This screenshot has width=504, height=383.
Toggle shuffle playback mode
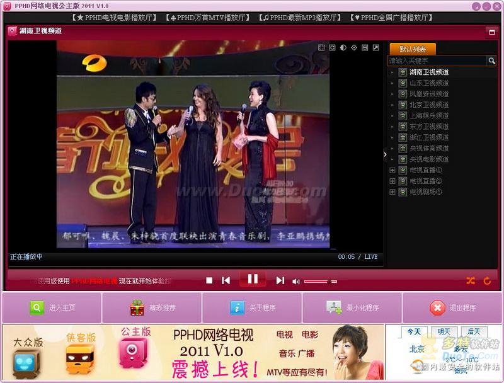(471, 281)
